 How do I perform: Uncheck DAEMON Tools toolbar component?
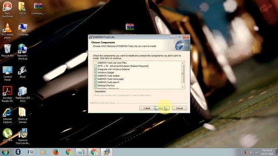(96, 76)
